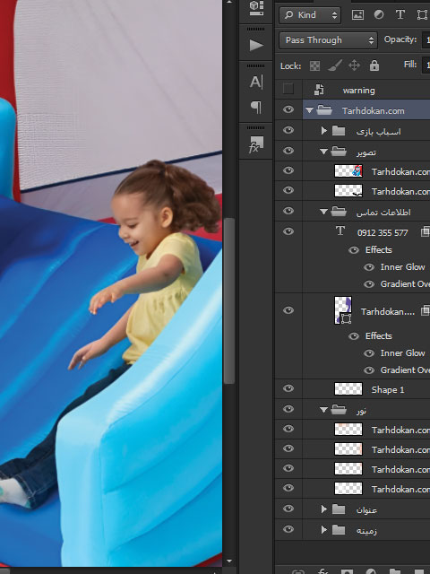The width and height of the screenshot is (430, 574).
Task: Show the hidden warning layer
Action: (x=288, y=89)
